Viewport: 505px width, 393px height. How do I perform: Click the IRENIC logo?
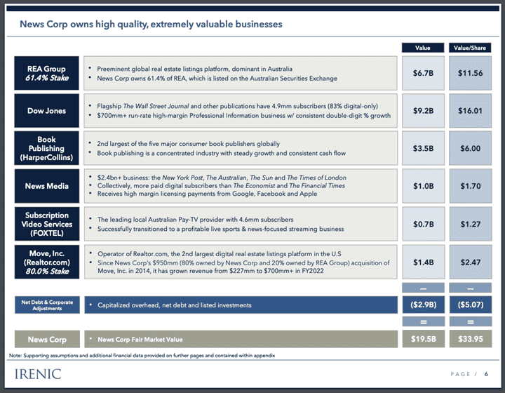click(38, 374)
